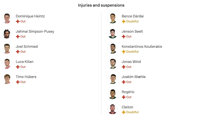202x117 pixels.
Task: Click the red Out cross under Jenson Seelt
Action: [x=124, y=36]
